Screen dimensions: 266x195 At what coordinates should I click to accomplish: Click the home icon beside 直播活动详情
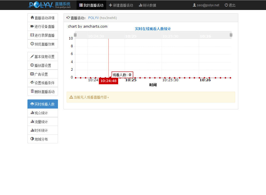(x=32, y=18)
